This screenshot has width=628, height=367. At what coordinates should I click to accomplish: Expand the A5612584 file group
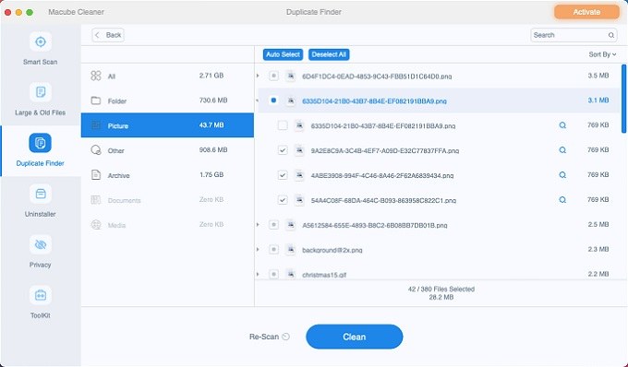(258, 225)
